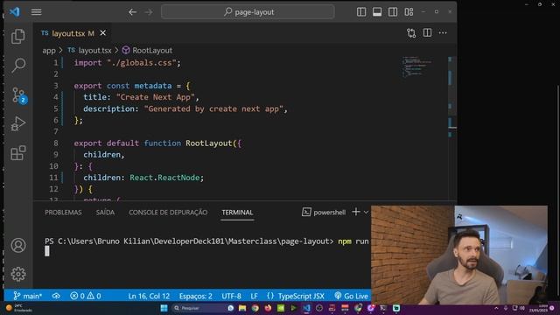560x315 pixels.
Task: Click the webcam video overlay
Action: point(459,255)
